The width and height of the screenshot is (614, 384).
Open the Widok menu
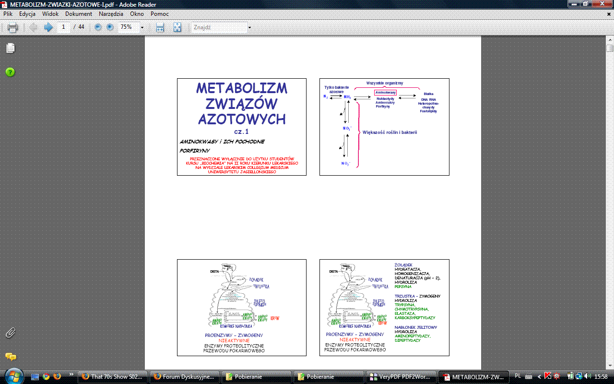click(50, 14)
